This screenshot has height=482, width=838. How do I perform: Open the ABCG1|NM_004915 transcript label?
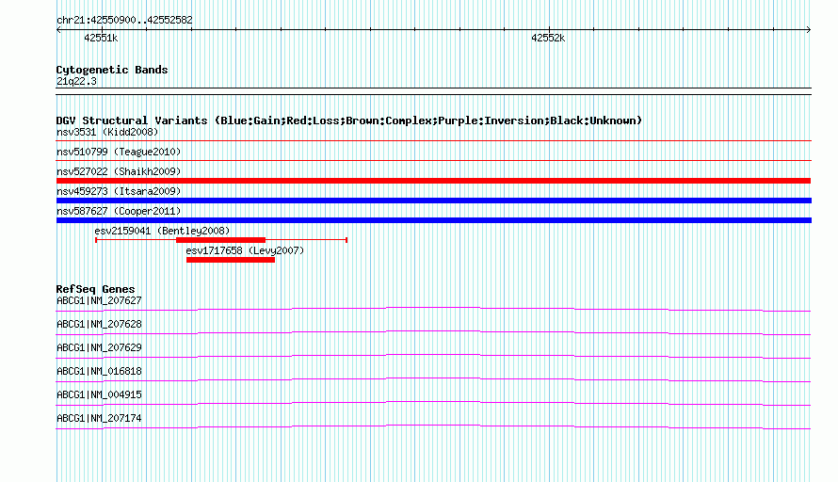pyautogui.click(x=99, y=394)
